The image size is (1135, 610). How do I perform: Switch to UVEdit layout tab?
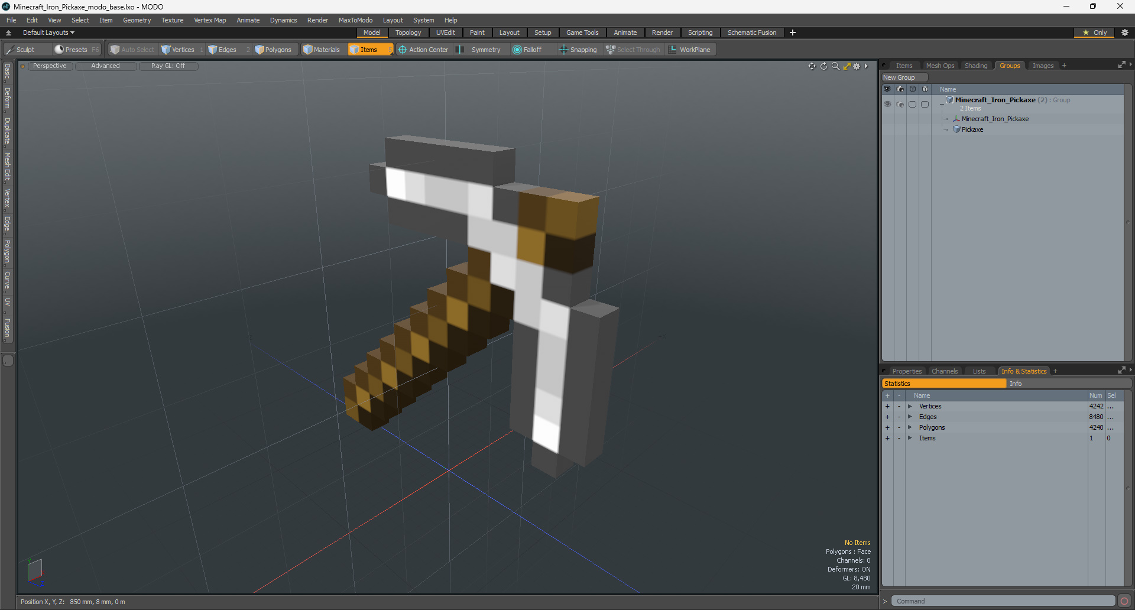click(x=445, y=33)
